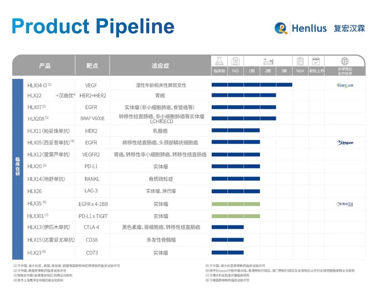379x292 pixels.
Task: Click the HLX35 green progress bar
Action: coord(235,203)
